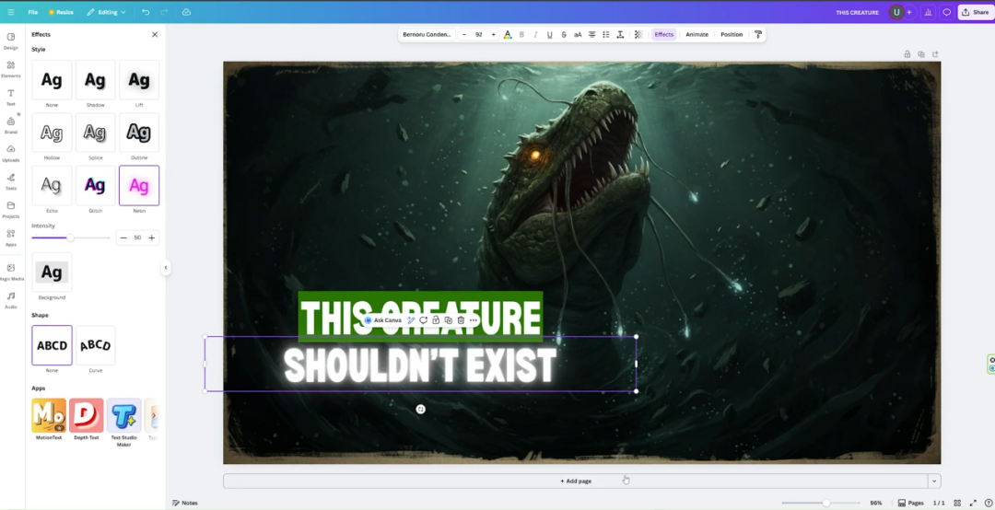The height and width of the screenshot is (510, 995).
Task: Select the Glitch text style thumbnail
Action: click(x=95, y=186)
